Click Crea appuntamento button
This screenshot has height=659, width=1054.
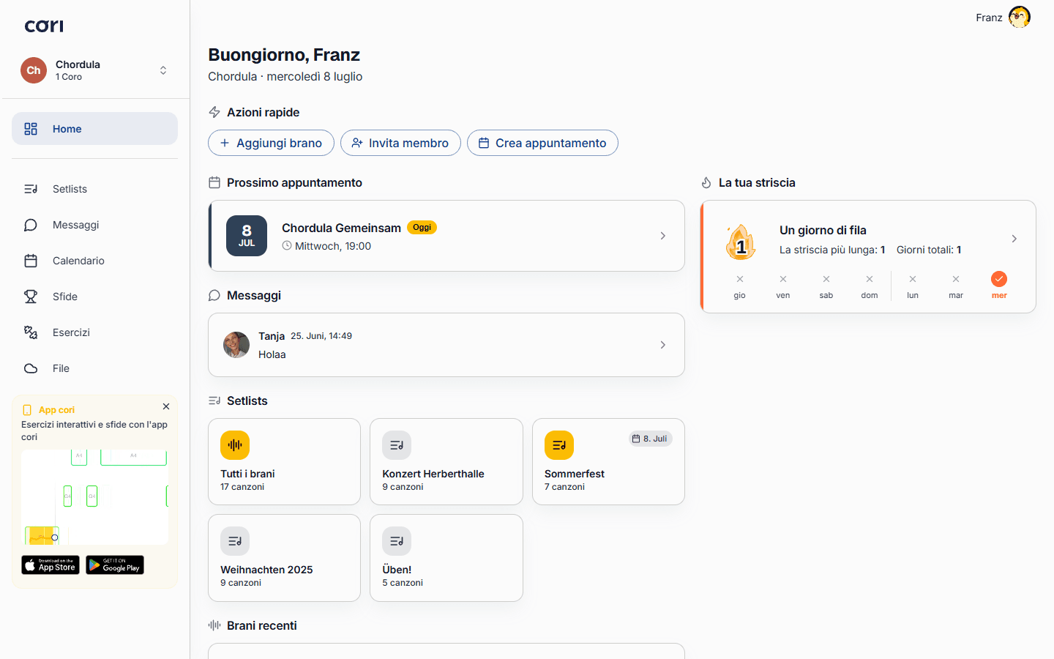[x=542, y=143]
